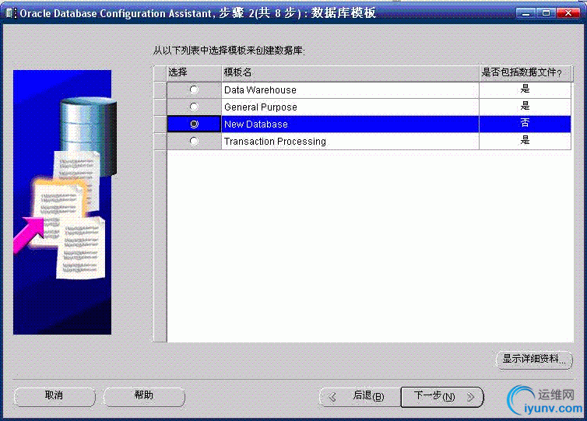Click the General Purpose template name
Screen dimensions: 587x421
261,107
